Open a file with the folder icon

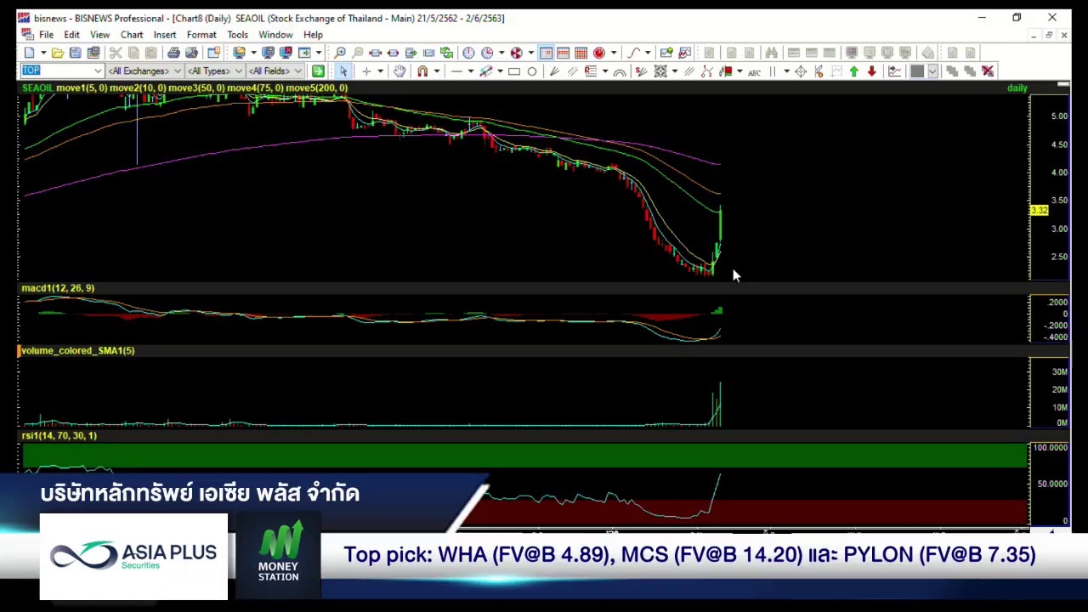coord(57,53)
